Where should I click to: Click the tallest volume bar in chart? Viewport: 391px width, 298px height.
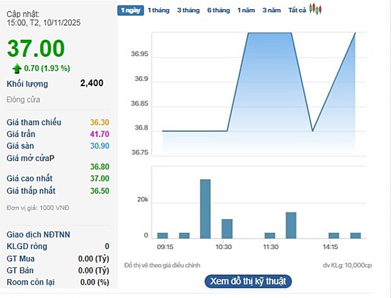(205, 208)
